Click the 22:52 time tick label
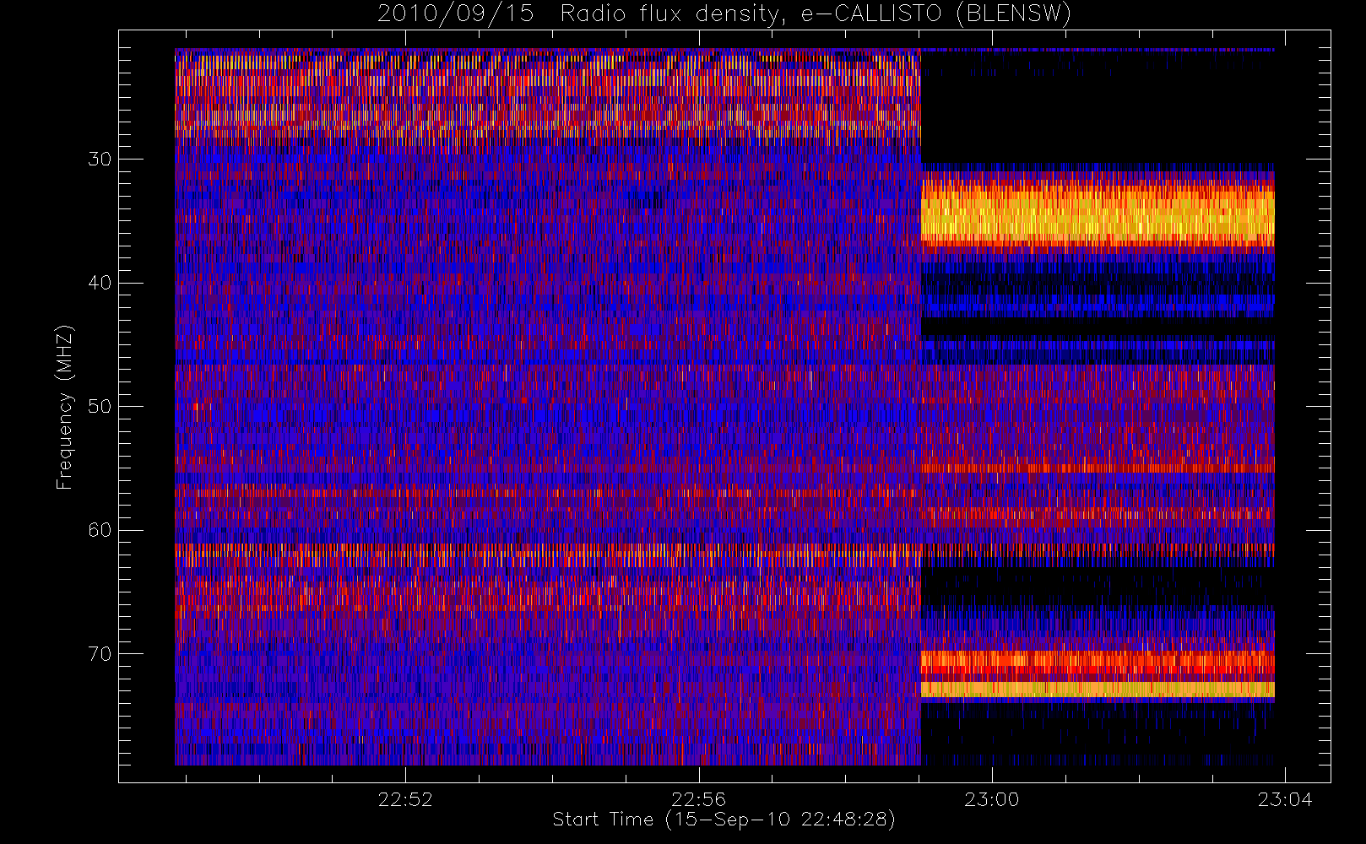The width and height of the screenshot is (1366, 844). (405, 799)
